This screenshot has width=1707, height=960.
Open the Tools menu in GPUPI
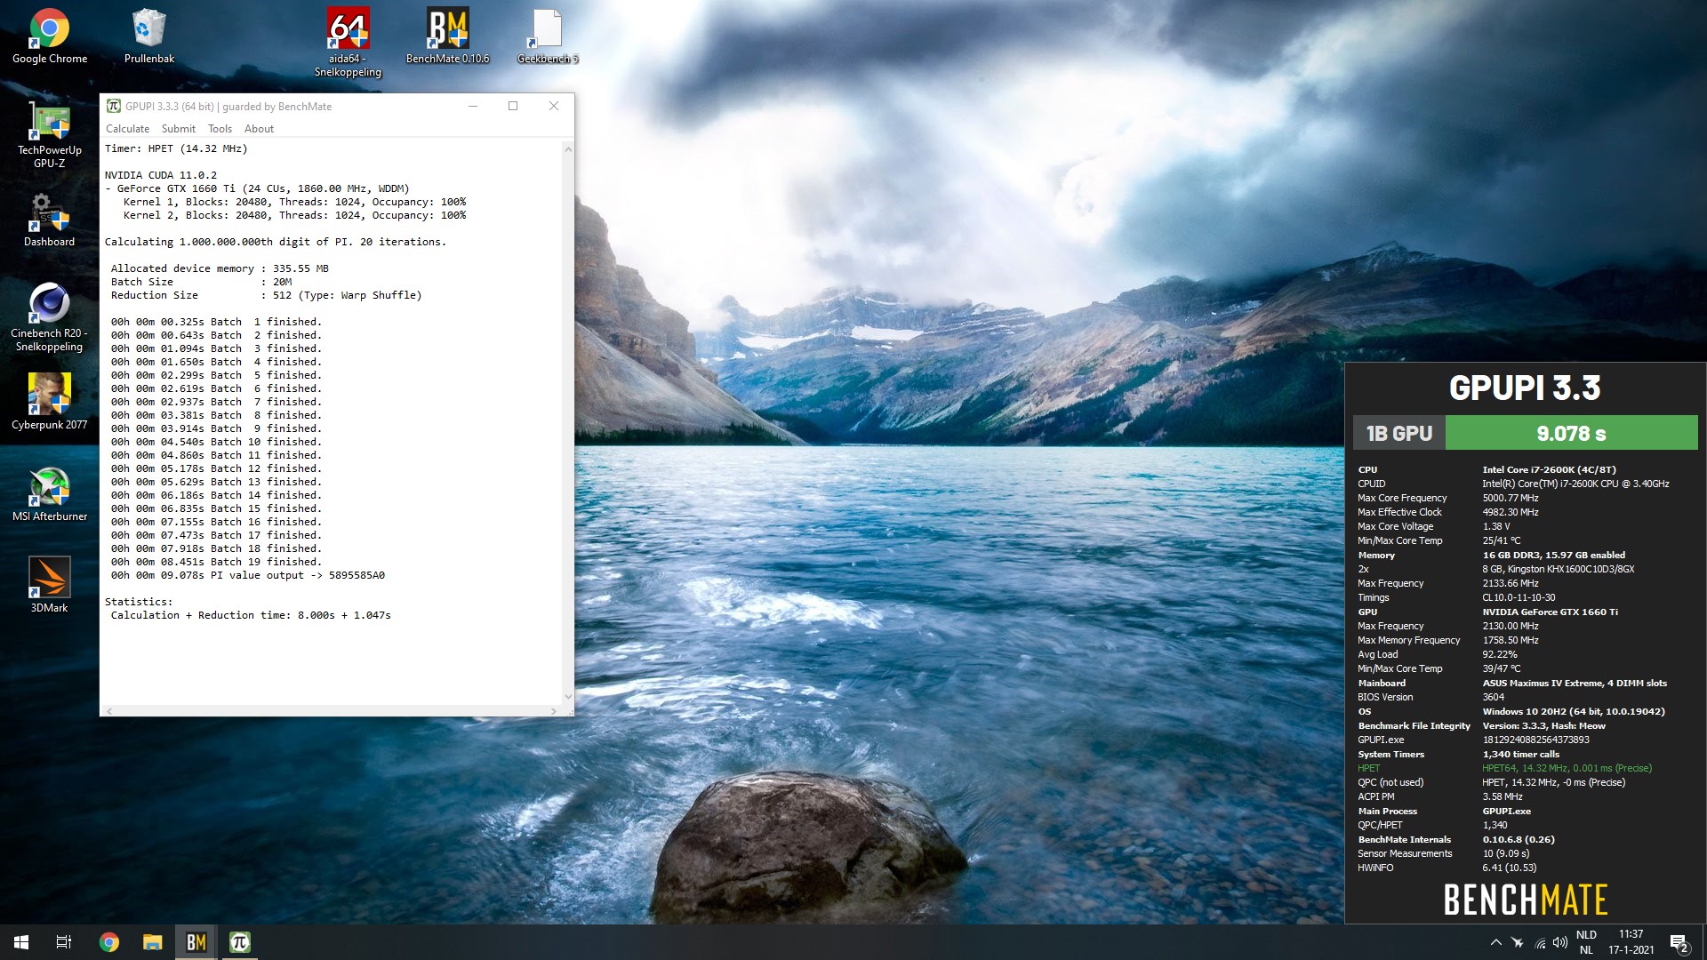coord(220,128)
